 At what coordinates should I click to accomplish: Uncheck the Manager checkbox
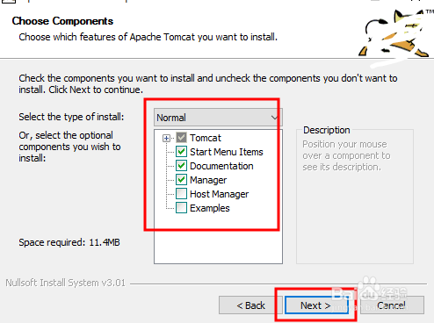point(181,180)
